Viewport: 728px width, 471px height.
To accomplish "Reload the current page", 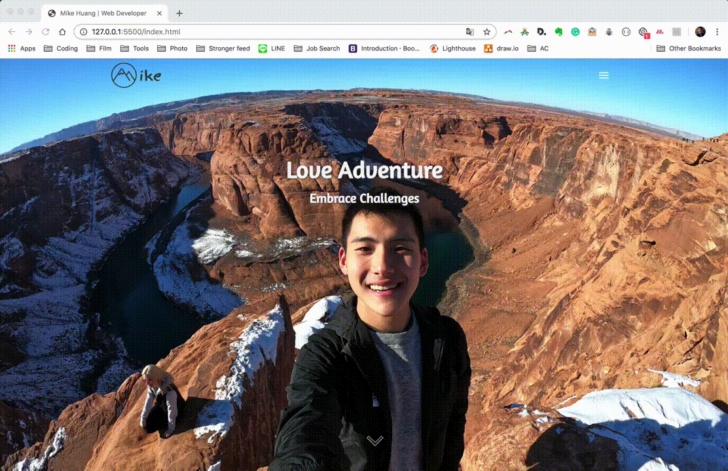I will pos(46,31).
